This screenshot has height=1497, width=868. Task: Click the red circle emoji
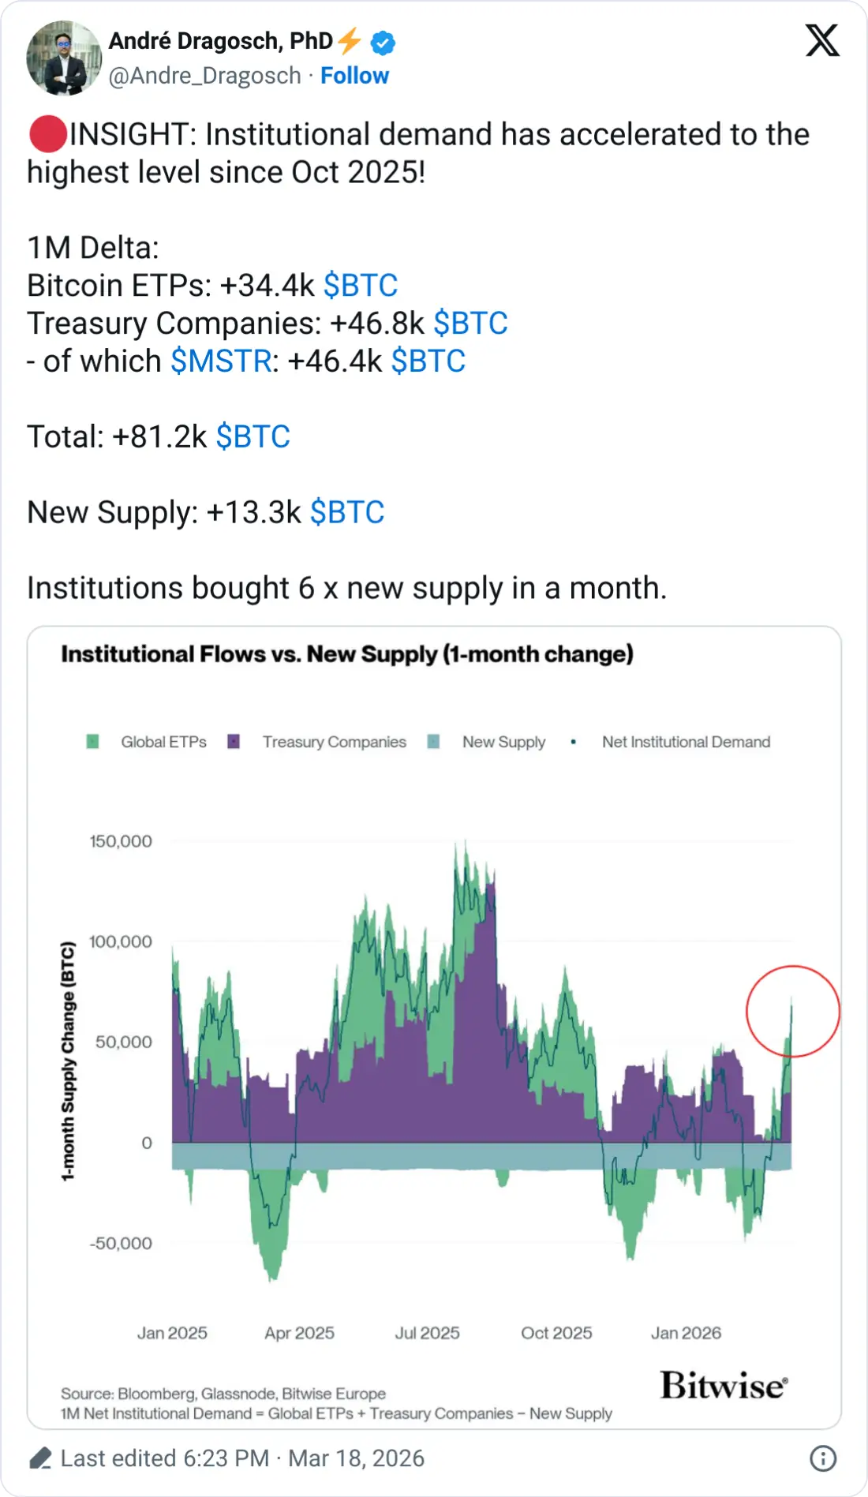point(47,134)
